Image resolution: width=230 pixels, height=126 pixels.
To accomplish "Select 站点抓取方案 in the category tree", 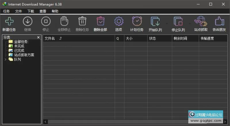I will pos(24,55).
